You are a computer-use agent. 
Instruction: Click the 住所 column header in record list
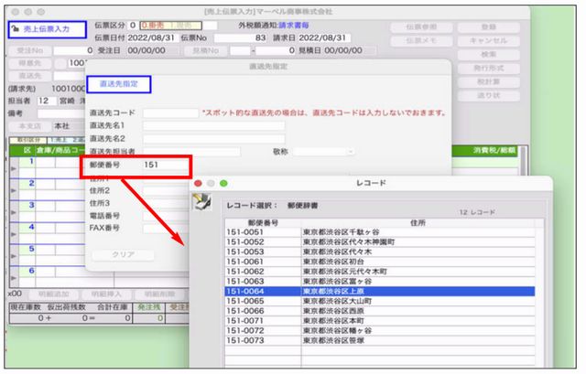pos(418,222)
